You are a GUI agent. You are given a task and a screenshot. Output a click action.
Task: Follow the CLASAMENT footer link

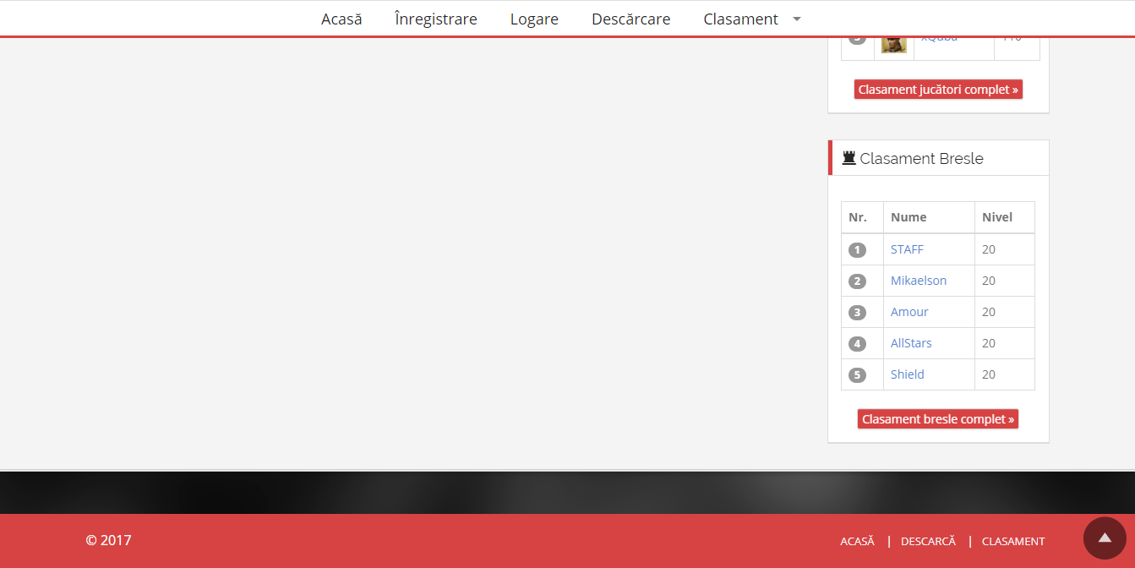click(1013, 541)
